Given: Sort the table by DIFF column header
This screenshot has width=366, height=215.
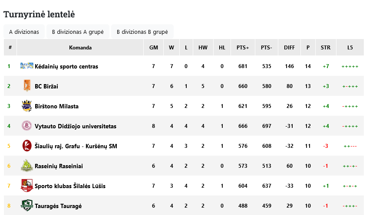Looking at the screenshot, I should coord(289,48).
